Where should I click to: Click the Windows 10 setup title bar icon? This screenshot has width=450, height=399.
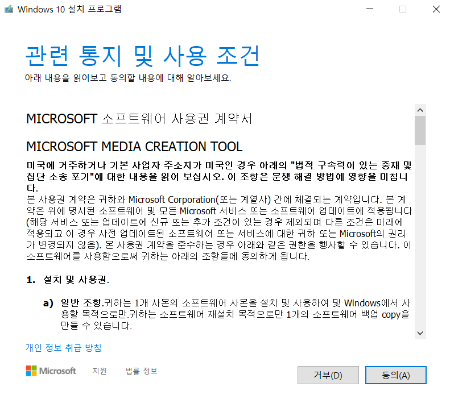(x=9, y=9)
